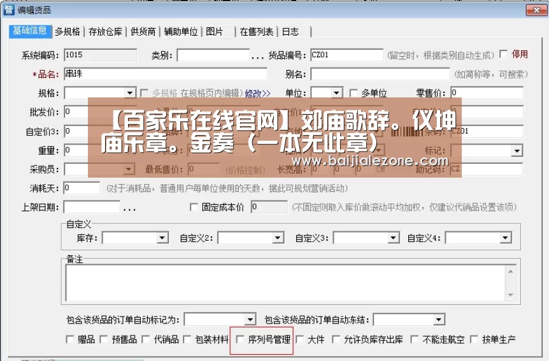Click into the 品名 field

pos(166,74)
